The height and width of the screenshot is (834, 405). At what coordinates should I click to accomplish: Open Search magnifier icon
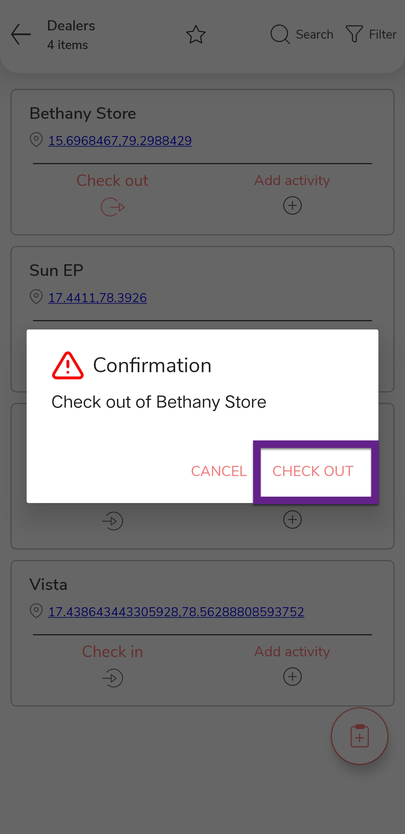pos(280,34)
